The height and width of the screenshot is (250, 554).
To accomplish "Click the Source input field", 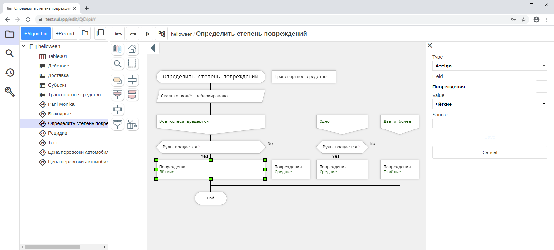I will tap(489, 123).
